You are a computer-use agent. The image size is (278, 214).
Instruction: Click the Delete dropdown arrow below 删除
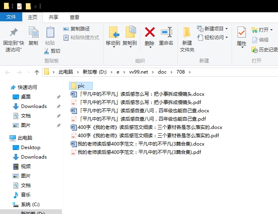(x=150, y=47)
